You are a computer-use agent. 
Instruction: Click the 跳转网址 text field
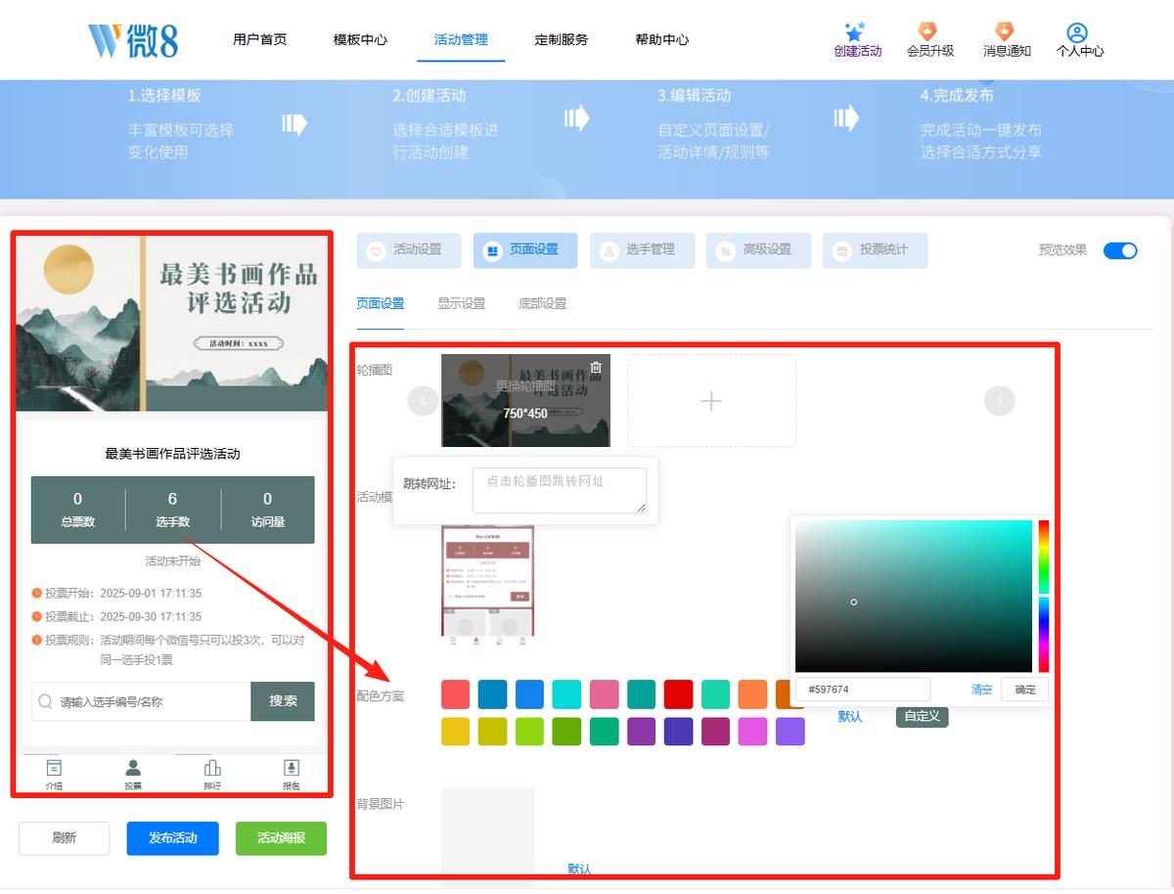pos(560,490)
